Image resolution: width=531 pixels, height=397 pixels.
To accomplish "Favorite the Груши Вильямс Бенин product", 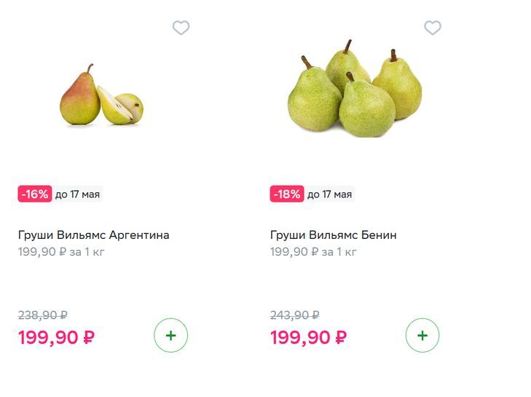I will 433,28.
